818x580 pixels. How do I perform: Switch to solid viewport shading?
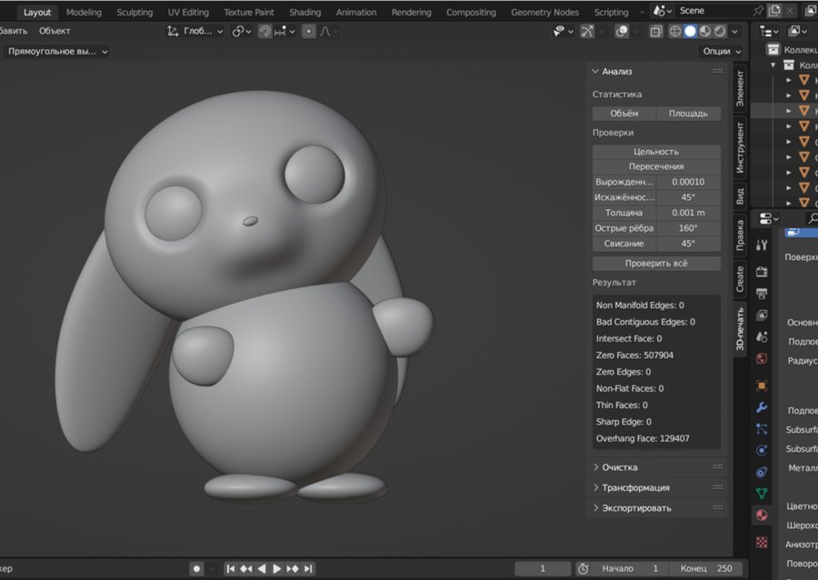(690, 31)
